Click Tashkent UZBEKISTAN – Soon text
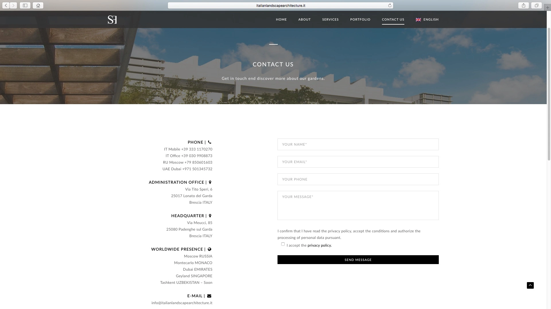This screenshot has width=551, height=309. click(x=186, y=282)
